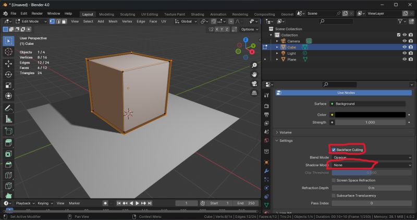Select the Select Box tool
Image resolution: width=417 pixels, height=220 pixels.
[x=8, y=41]
